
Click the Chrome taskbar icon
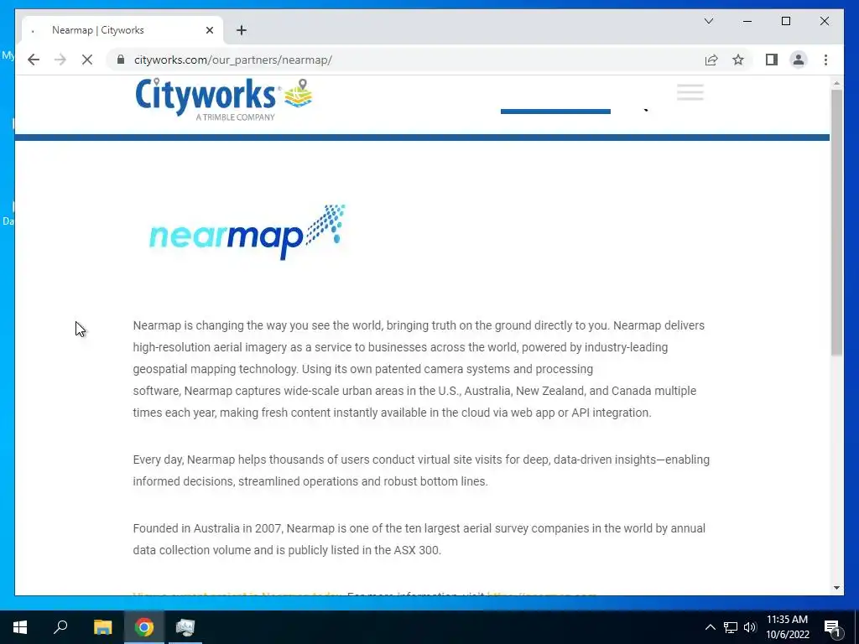click(144, 627)
